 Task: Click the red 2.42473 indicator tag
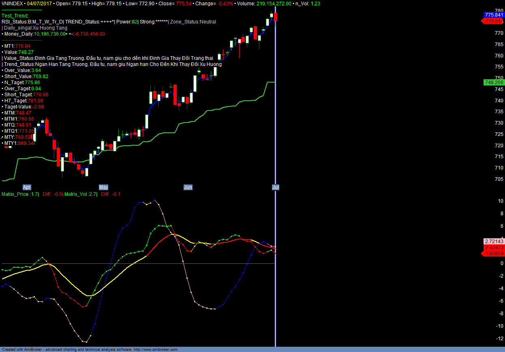click(493, 247)
